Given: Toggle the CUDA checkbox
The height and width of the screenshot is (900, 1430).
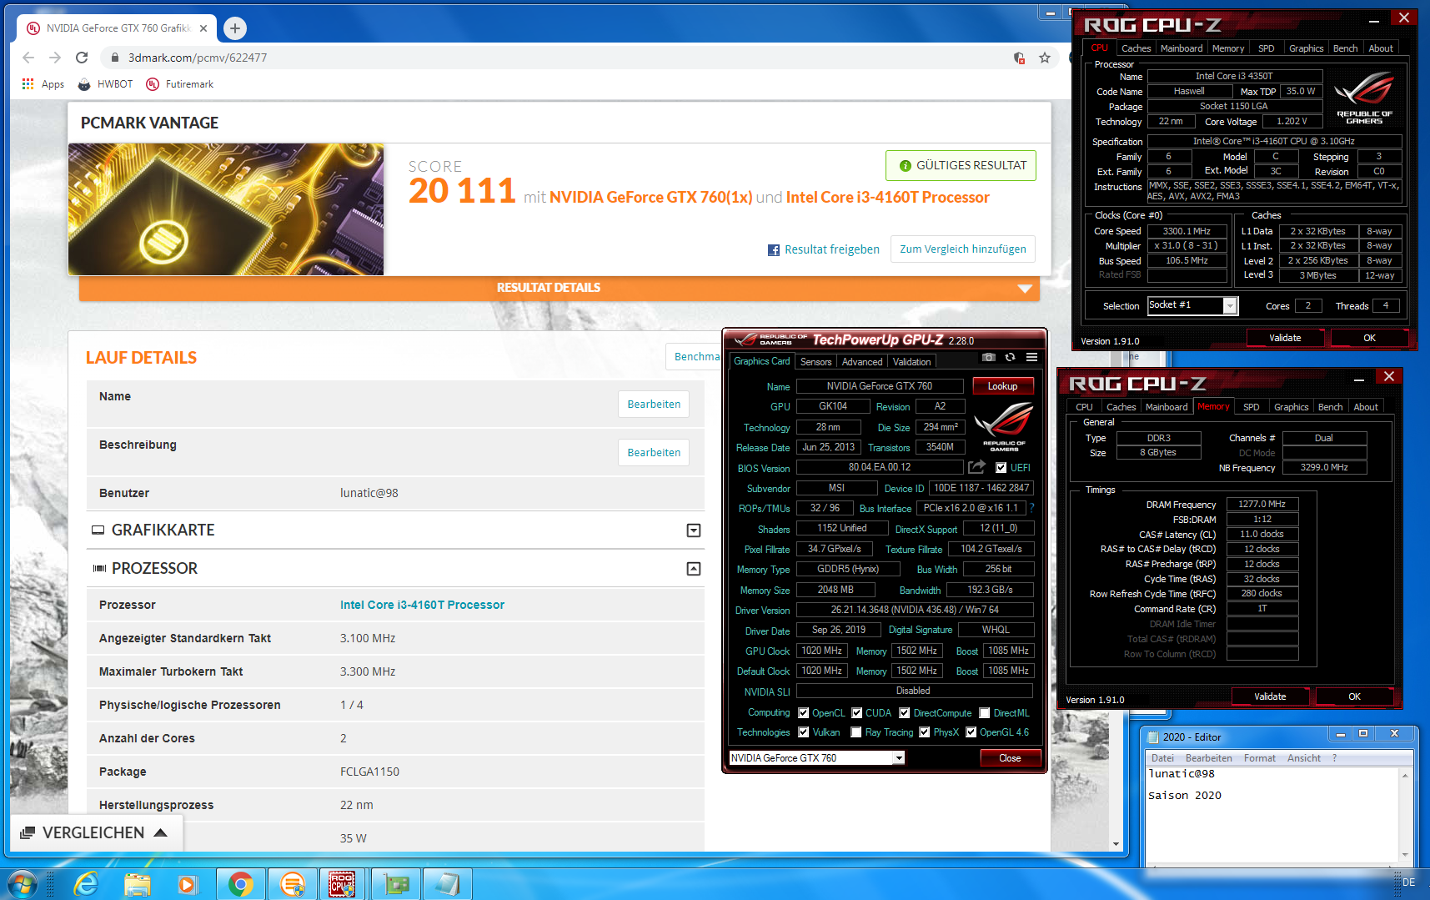Looking at the screenshot, I should [856, 713].
